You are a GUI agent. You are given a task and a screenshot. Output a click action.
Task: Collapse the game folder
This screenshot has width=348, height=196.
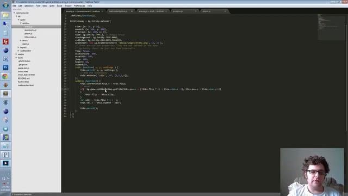[18, 20]
